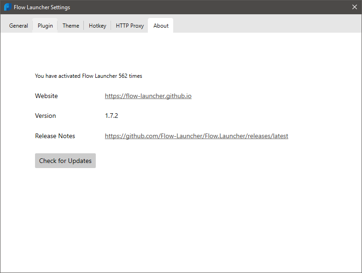Switch to the General tab
Image resolution: width=362 pixels, height=273 pixels.
(18, 26)
